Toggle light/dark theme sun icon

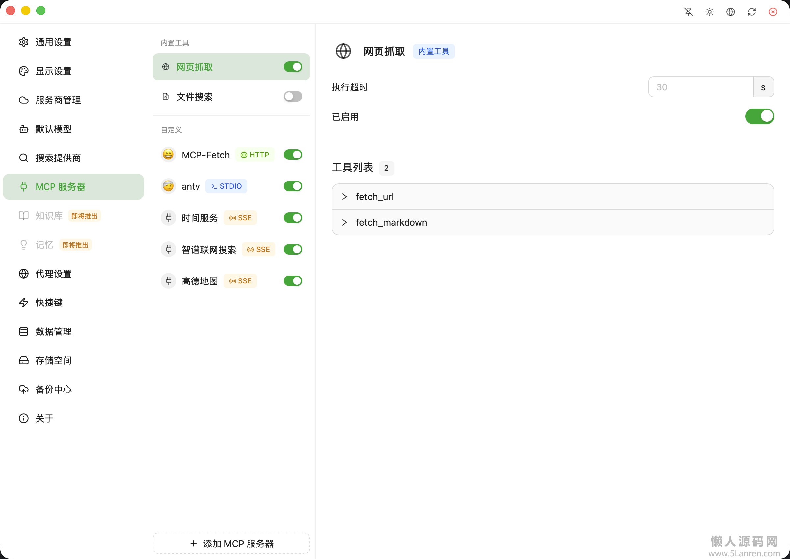[x=709, y=12]
